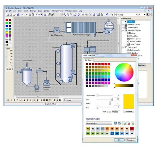Open the color picker icon below left swatches

click(x=7, y=45)
